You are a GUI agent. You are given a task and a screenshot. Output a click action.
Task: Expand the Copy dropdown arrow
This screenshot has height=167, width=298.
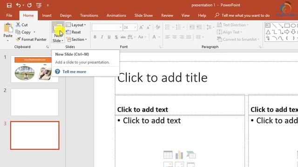click(34, 32)
